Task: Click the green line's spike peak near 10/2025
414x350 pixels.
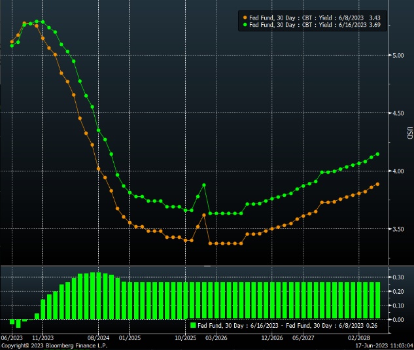Action: 204,185
